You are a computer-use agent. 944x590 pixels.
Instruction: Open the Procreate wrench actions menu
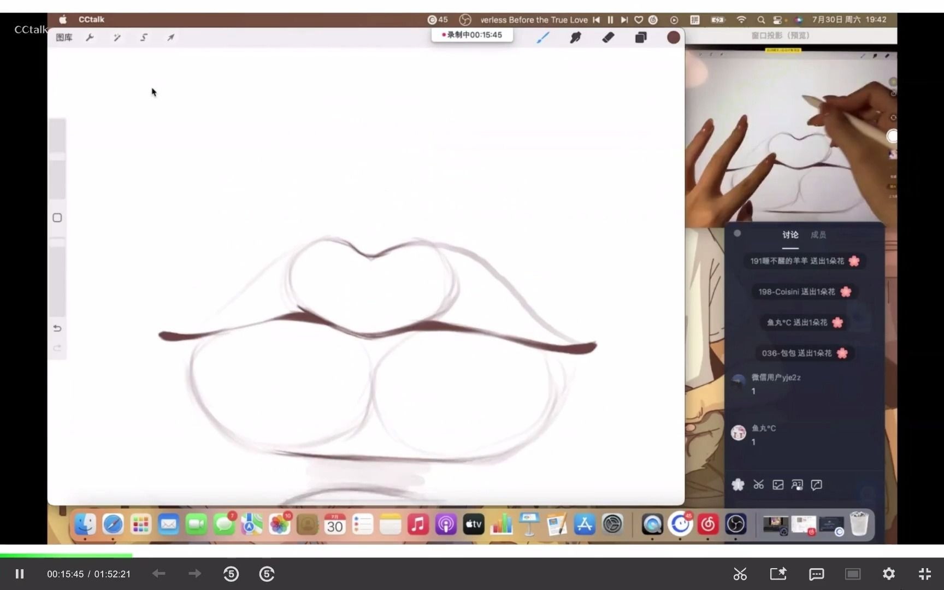tap(90, 37)
